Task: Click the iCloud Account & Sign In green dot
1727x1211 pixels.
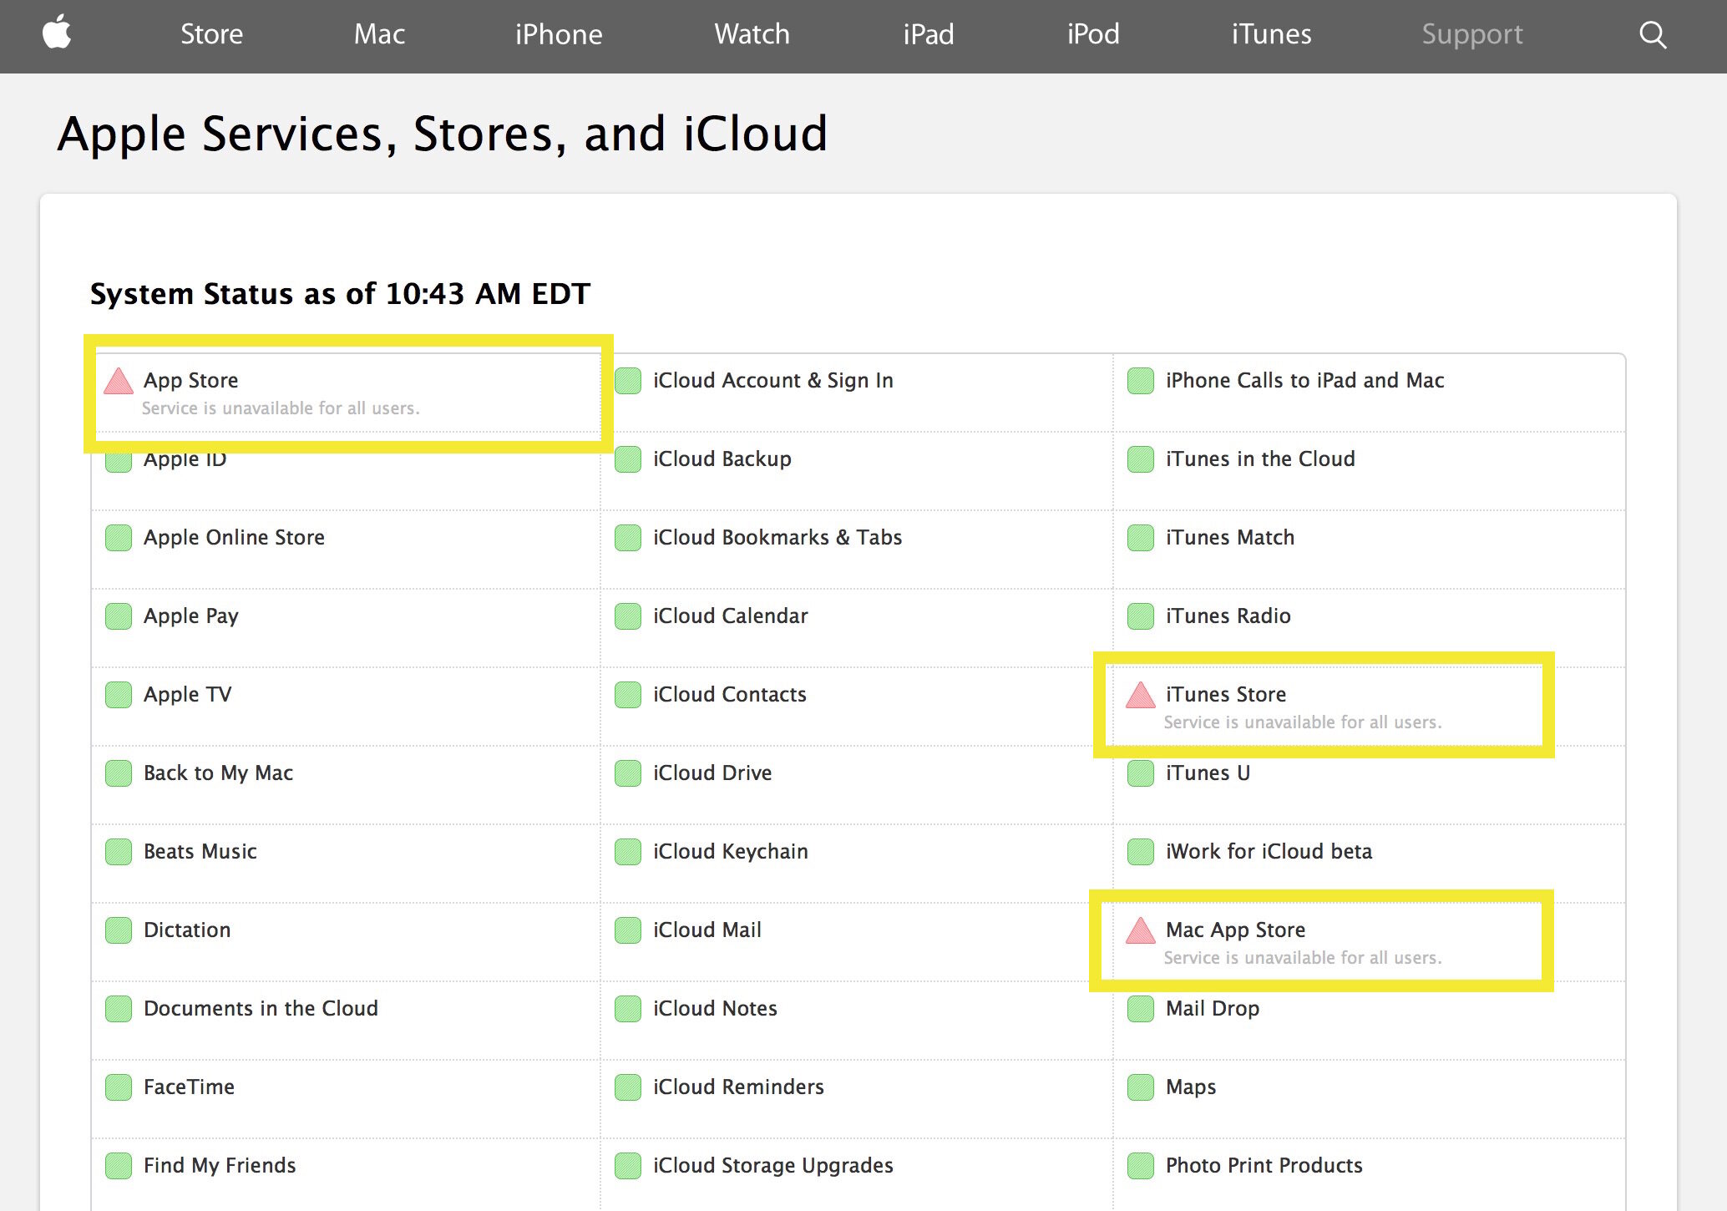Action: pos(626,379)
